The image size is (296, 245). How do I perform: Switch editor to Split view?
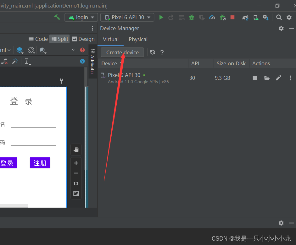59,39
